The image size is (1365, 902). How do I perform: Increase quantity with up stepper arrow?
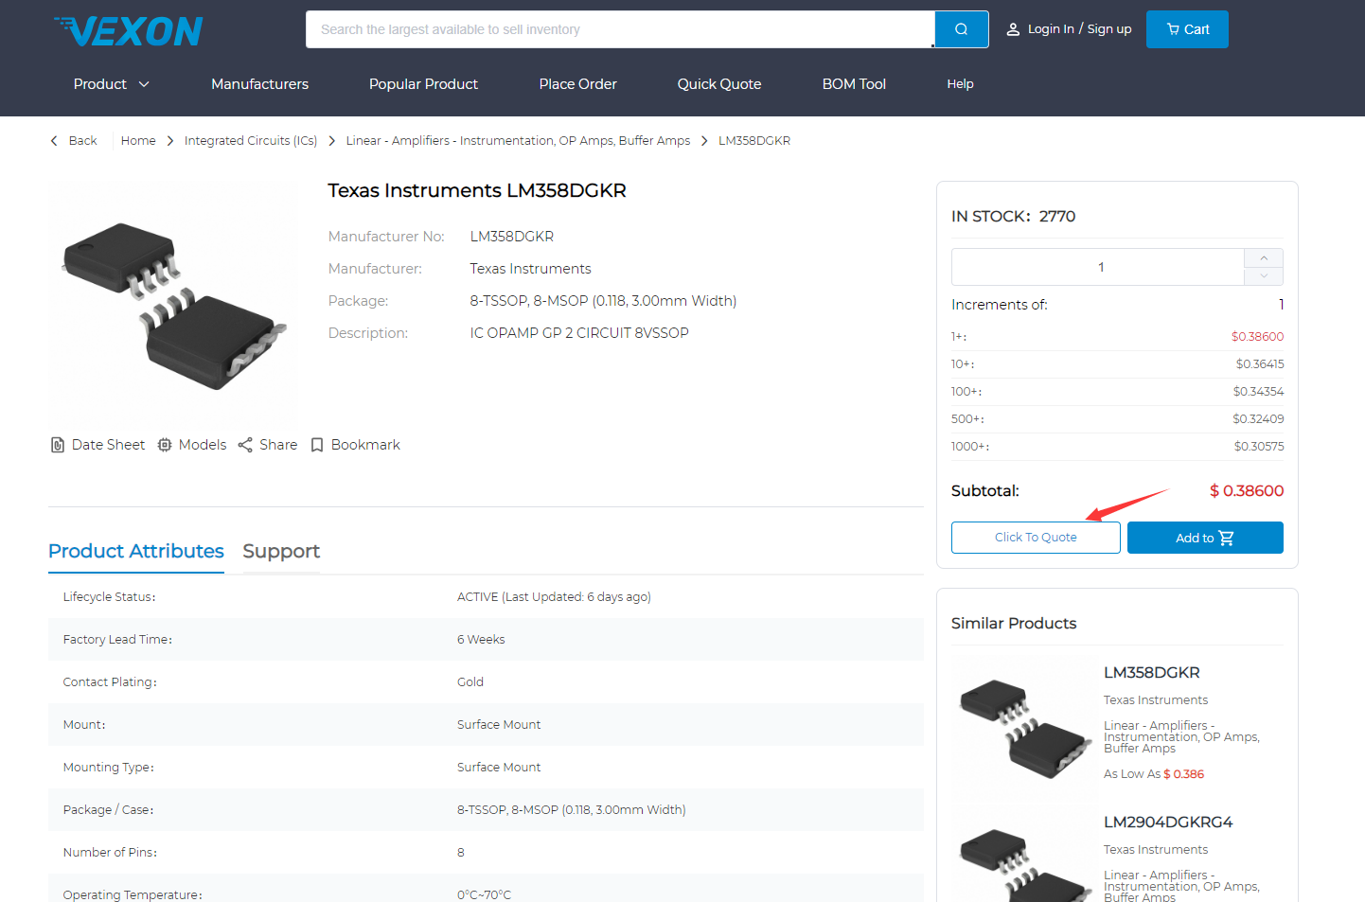1264,258
